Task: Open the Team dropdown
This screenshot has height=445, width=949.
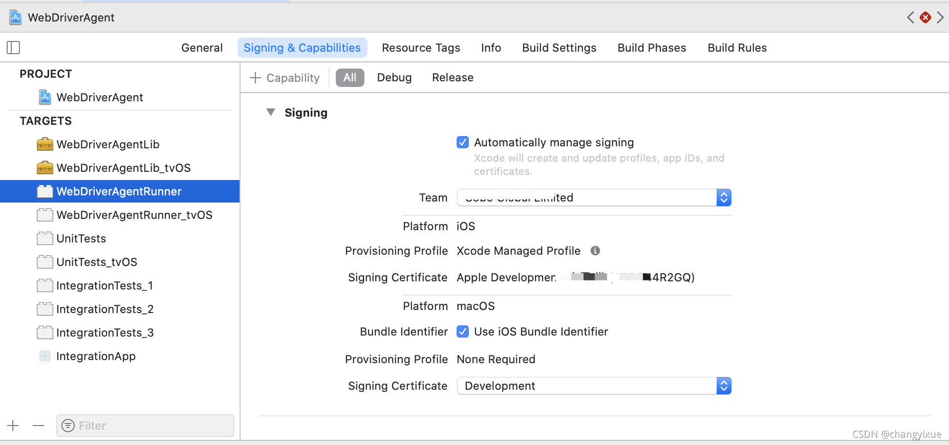Action: click(x=594, y=197)
